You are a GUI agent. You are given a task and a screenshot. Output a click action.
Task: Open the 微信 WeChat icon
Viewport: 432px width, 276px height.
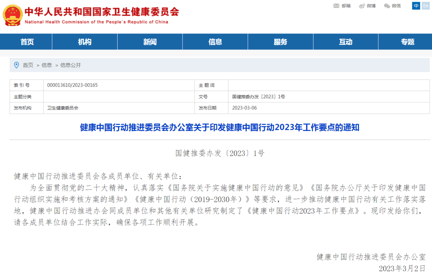(x=387, y=6)
